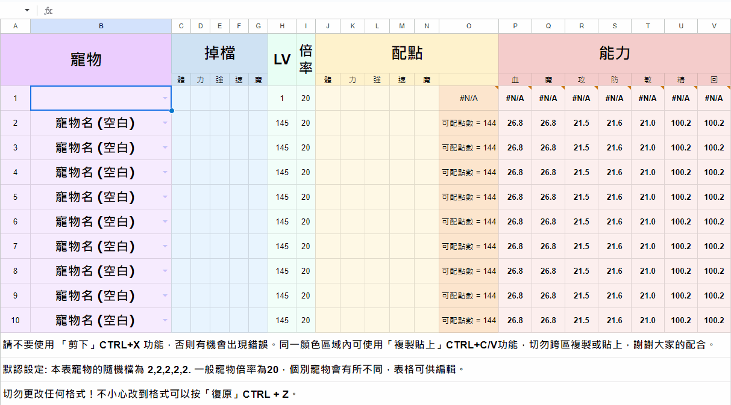
Task: Select column B header
Action: click(x=101, y=26)
